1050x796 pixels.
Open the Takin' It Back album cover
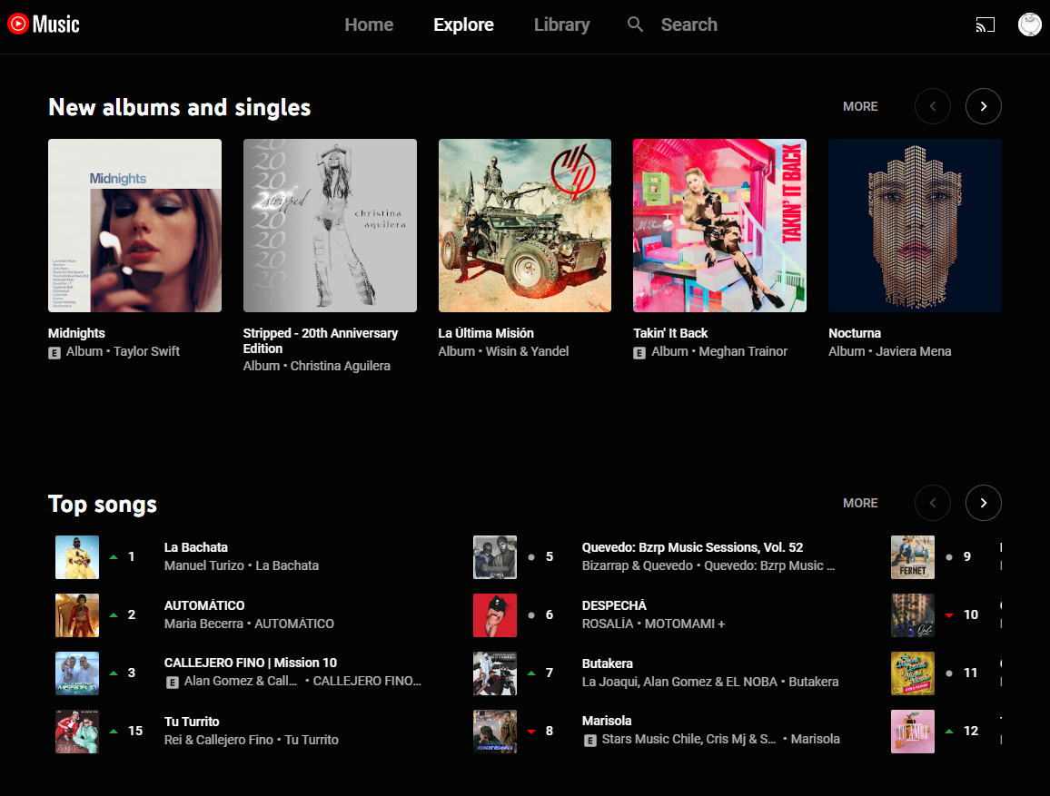719,225
